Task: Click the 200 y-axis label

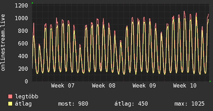Action: (23, 69)
